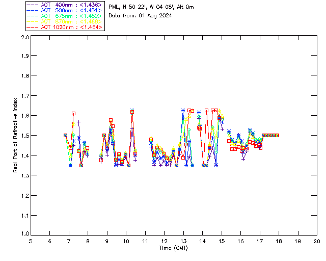Click the AOT 500nm legend entry
This screenshot has width=326, height=261.
(x=64, y=10)
